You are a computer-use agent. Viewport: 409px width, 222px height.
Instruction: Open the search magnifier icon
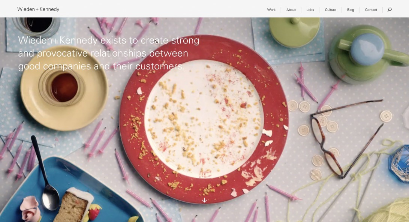(x=390, y=10)
